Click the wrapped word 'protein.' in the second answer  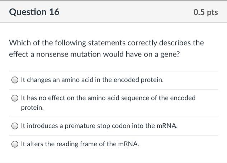coord(32,107)
